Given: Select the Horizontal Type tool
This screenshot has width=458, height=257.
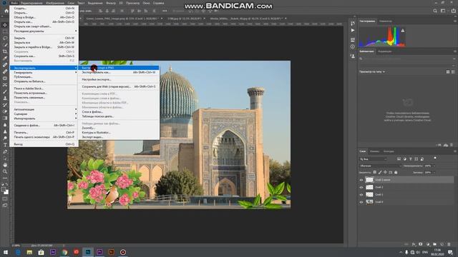Looking at the screenshot, I should point(5,145).
